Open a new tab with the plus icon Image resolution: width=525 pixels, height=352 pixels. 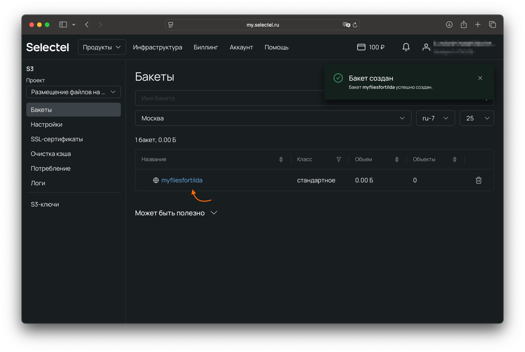[478, 24]
